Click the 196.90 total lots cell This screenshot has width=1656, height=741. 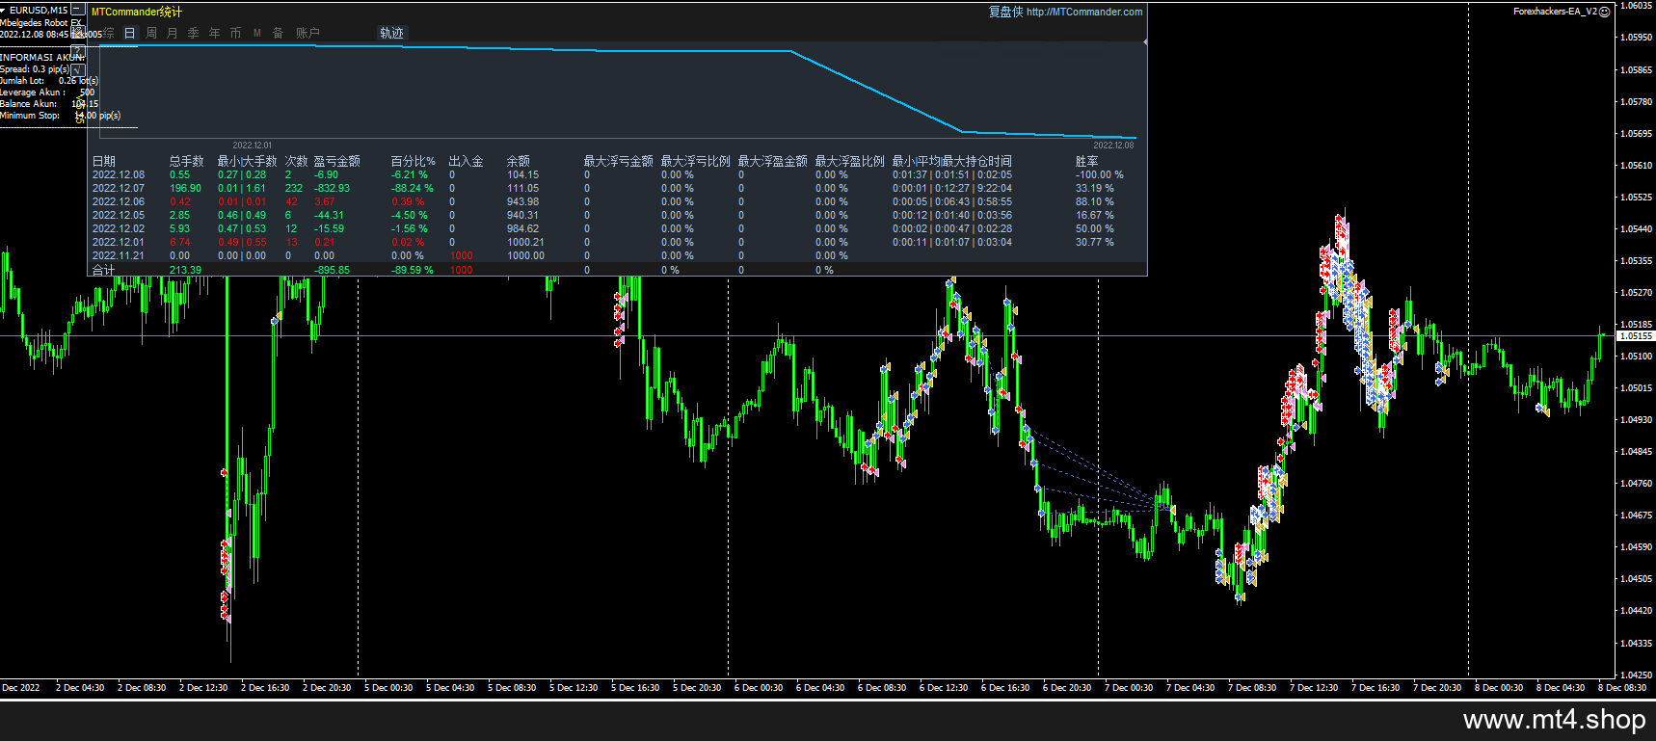pyautogui.click(x=186, y=189)
